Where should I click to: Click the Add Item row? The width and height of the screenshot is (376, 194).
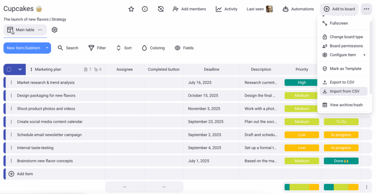[x=25, y=174]
